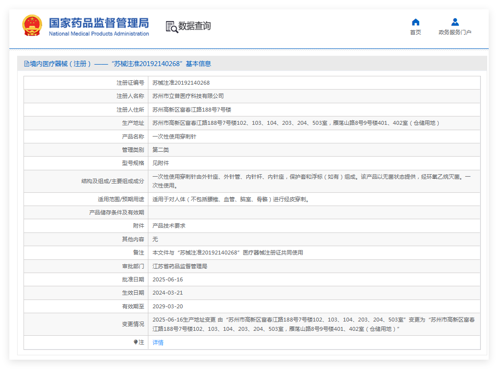Click the 结构及组成/主要组成成分 label

click(113, 181)
